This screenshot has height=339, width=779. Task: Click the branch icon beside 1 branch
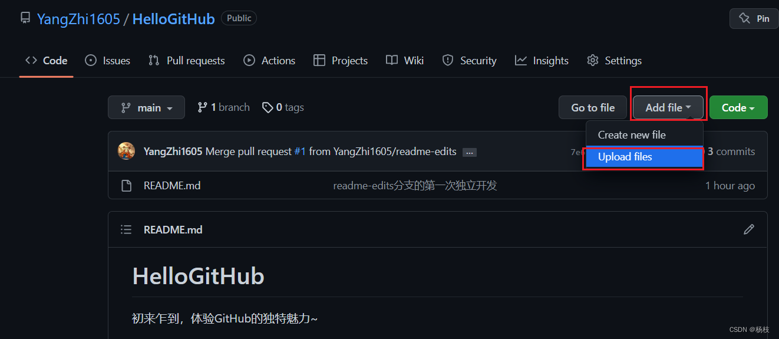pos(202,107)
